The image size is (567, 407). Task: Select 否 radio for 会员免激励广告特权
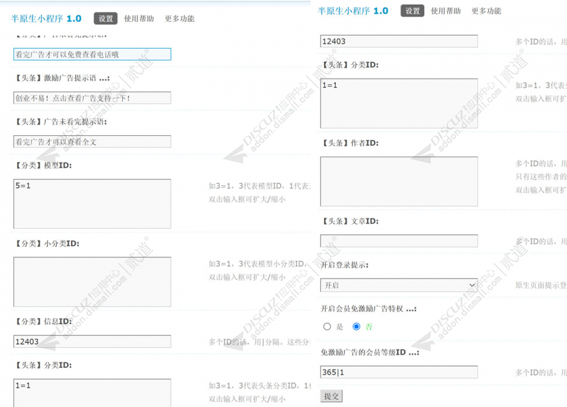[x=356, y=327]
